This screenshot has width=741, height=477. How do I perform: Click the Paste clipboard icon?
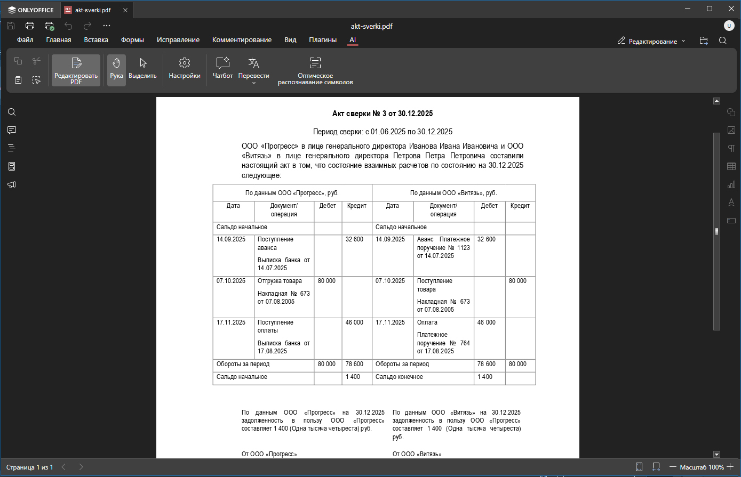[18, 80]
